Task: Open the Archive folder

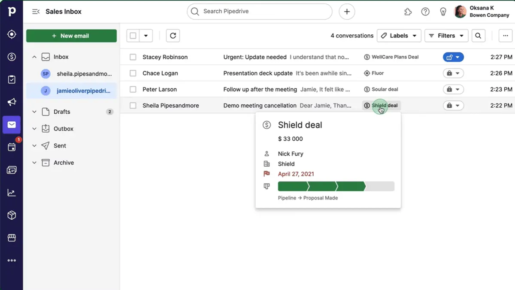Action: (64, 163)
